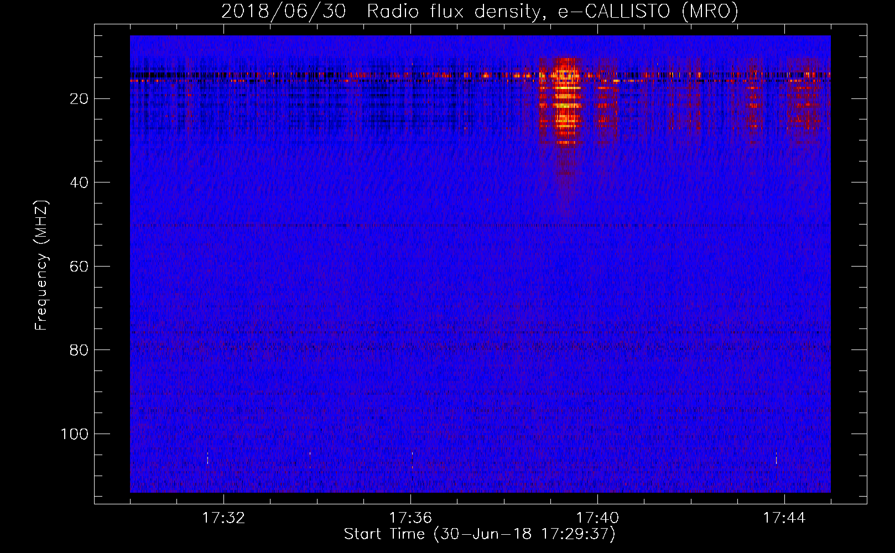The width and height of the screenshot is (895, 553).
Task: Click the 20 MHz frequency tick label
Action: 79,99
